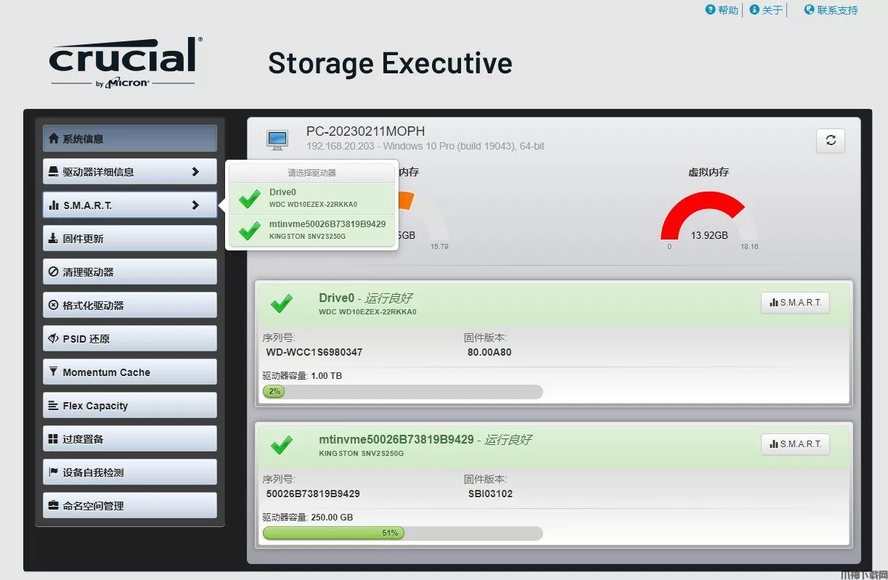Expand the S.M.A.R.T. sidebar chevron arrow
The height and width of the screenshot is (580, 888).
(195, 205)
